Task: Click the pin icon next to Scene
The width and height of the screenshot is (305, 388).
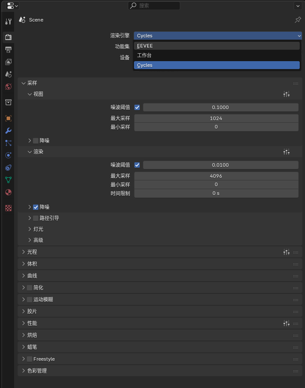Action: pyautogui.click(x=298, y=20)
